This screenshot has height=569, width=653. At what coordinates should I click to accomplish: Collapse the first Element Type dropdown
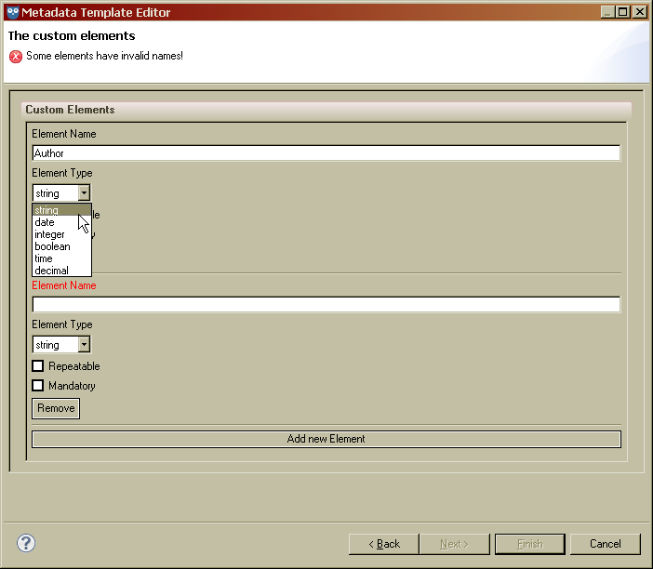[x=84, y=193]
